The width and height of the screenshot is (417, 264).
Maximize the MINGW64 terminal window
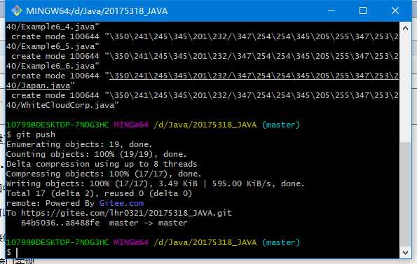(x=363, y=11)
